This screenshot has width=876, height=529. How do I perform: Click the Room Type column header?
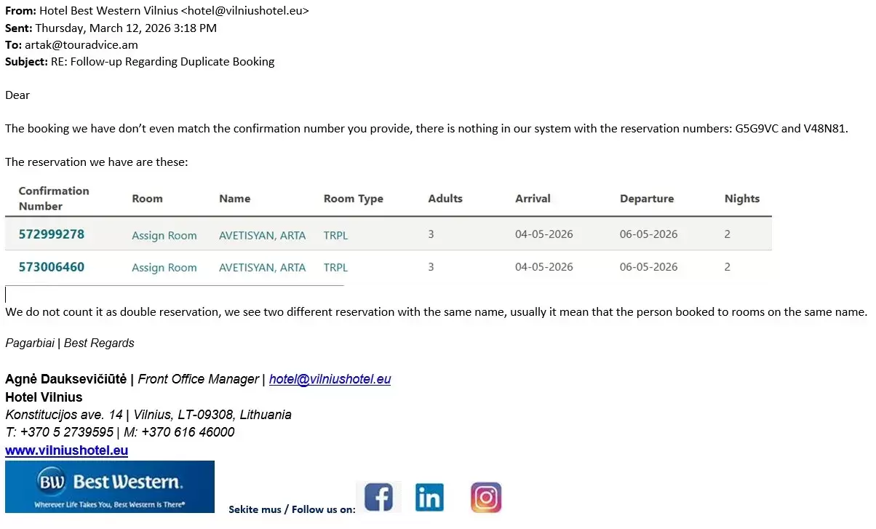coord(354,199)
